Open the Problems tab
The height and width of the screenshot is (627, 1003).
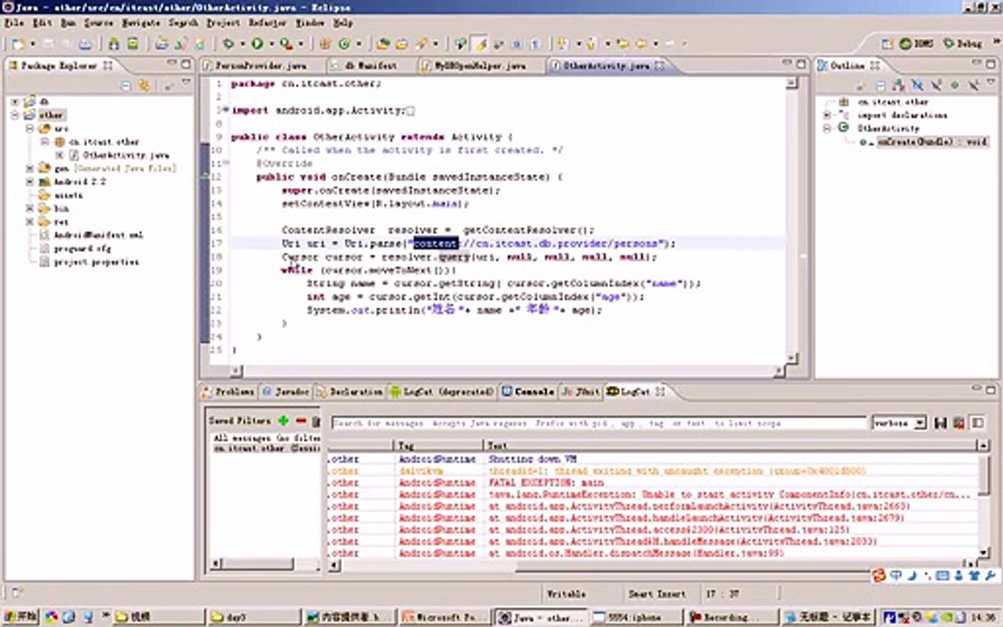pyautogui.click(x=228, y=392)
